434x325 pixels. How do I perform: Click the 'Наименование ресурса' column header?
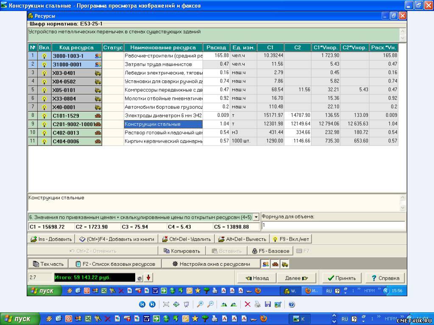pyautogui.click(x=163, y=47)
